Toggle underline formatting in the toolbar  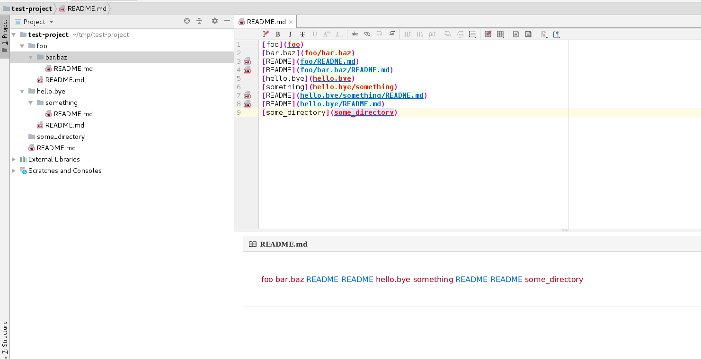(314, 34)
